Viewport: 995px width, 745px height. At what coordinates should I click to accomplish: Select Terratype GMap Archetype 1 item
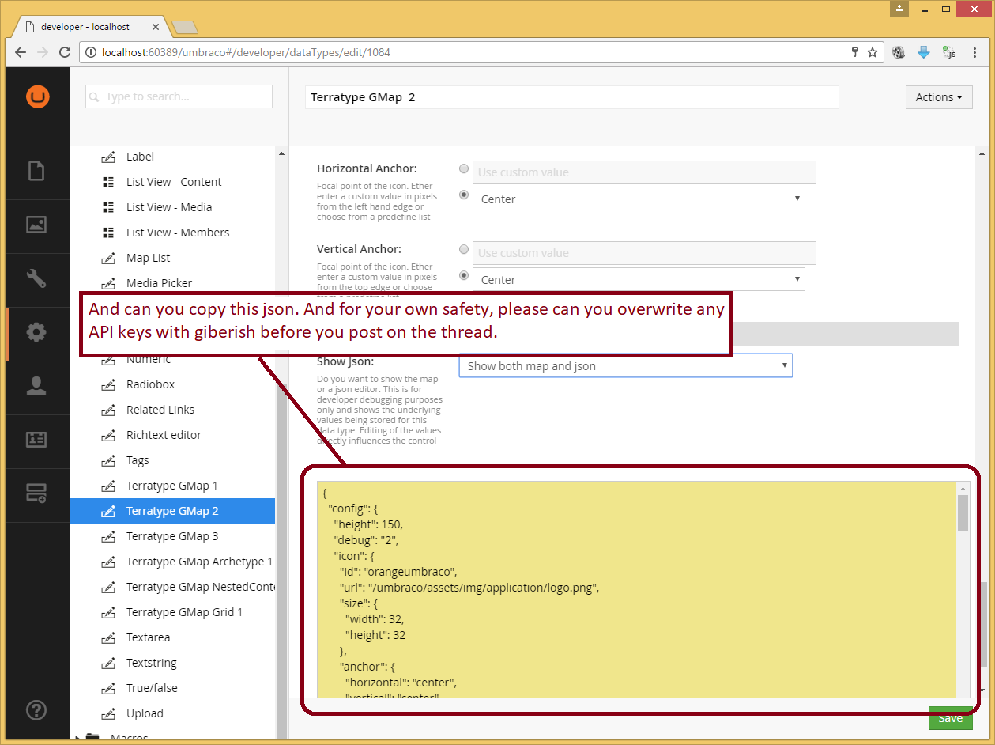tap(199, 562)
